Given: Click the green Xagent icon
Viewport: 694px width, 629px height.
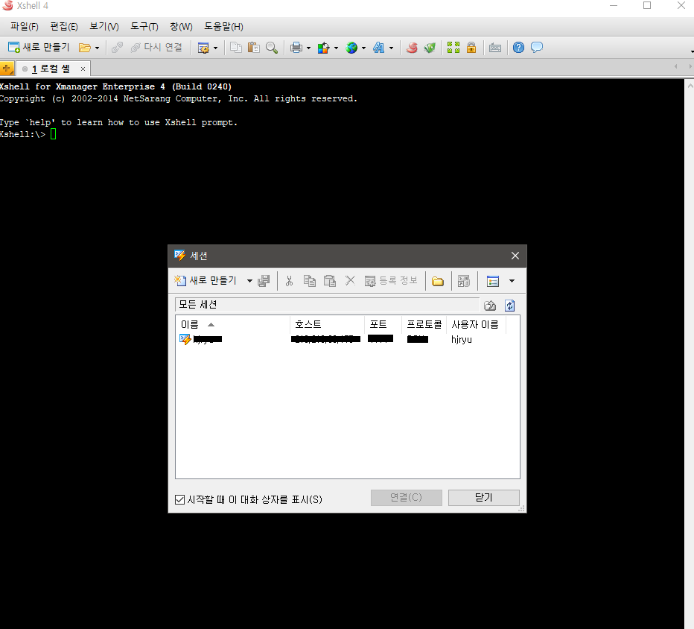Looking at the screenshot, I should click(430, 48).
